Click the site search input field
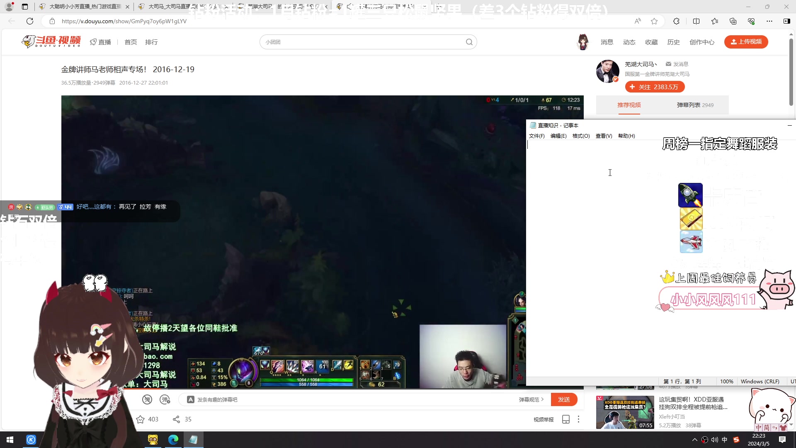This screenshot has height=448, width=796. 364,42
